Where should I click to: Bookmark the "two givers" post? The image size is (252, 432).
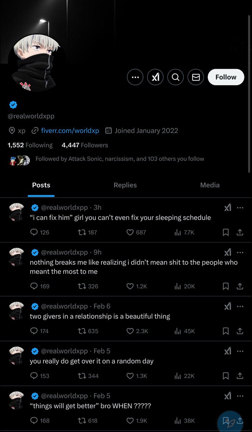[226, 331]
